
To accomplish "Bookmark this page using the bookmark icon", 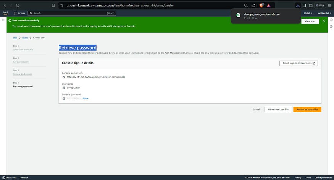I will (53, 6).
